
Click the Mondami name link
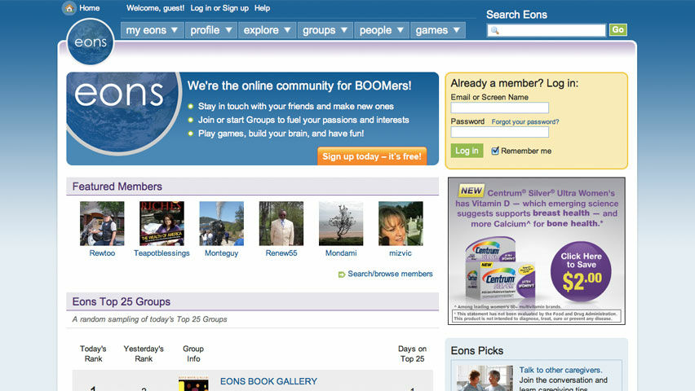tap(341, 253)
